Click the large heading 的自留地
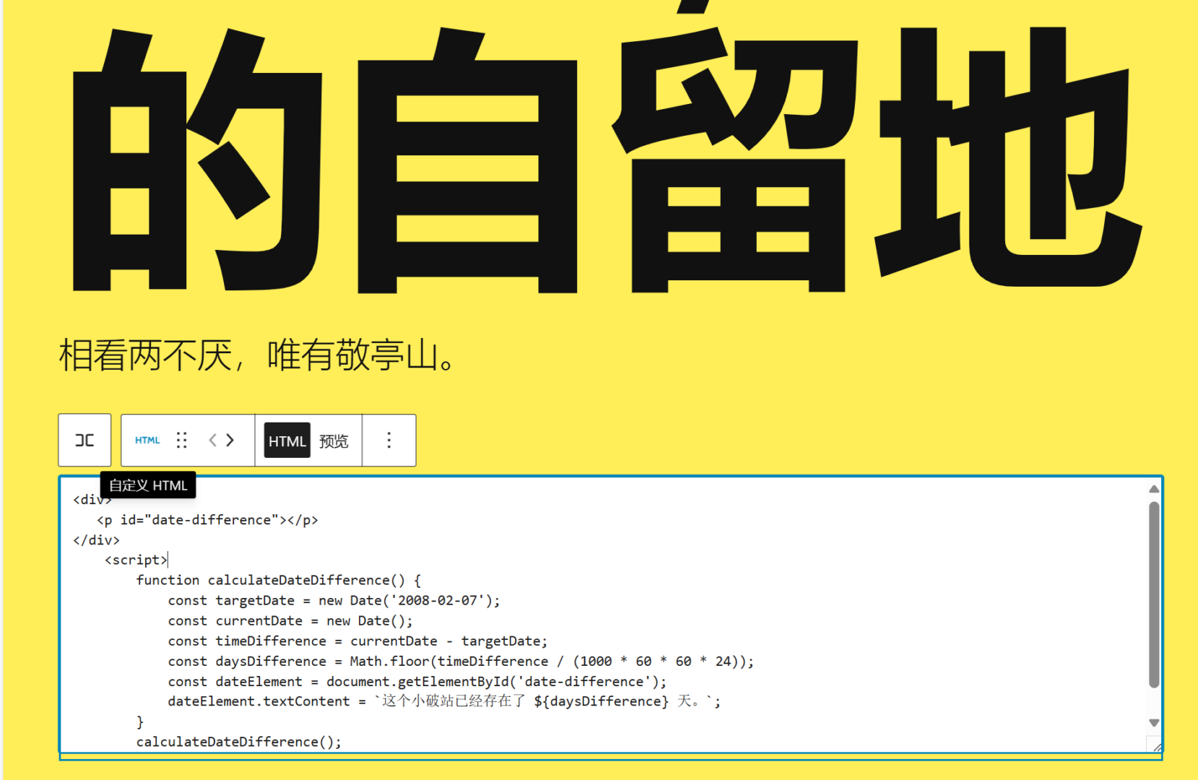 pyautogui.click(x=607, y=160)
